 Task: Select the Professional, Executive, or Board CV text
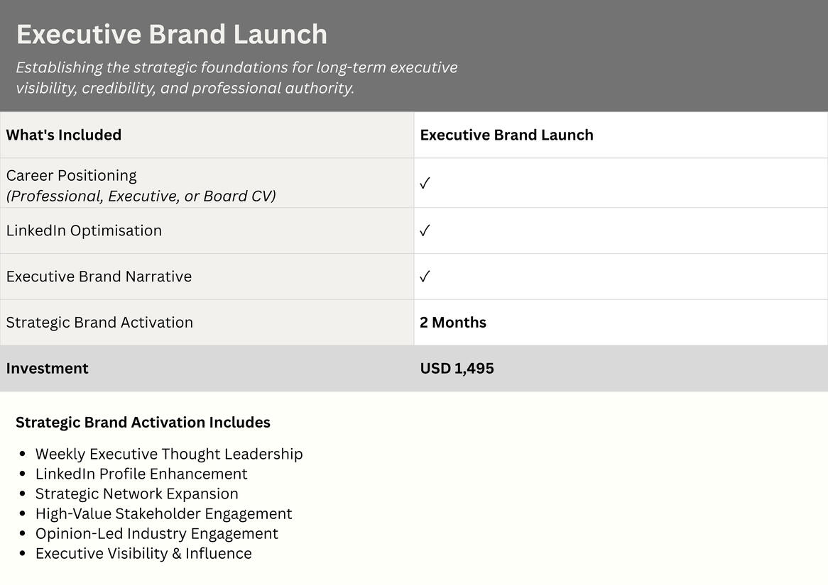coord(141,196)
